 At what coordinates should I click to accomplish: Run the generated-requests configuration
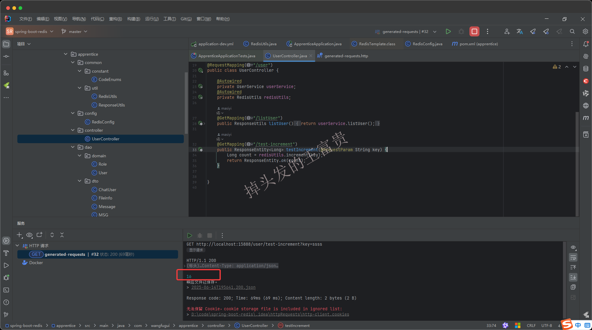click(448, 31)
